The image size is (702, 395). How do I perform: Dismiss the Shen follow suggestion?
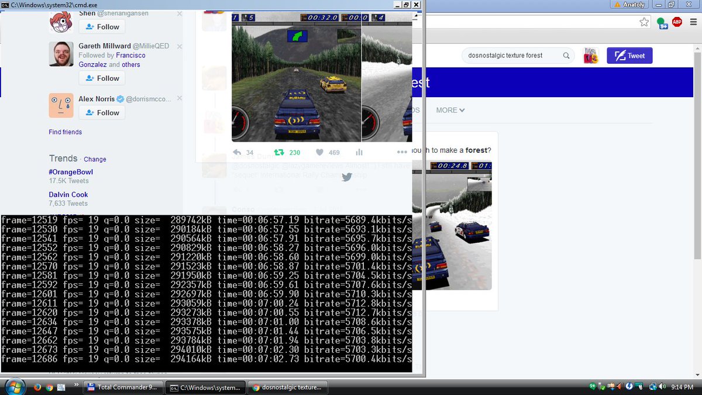tap(179, 13)
